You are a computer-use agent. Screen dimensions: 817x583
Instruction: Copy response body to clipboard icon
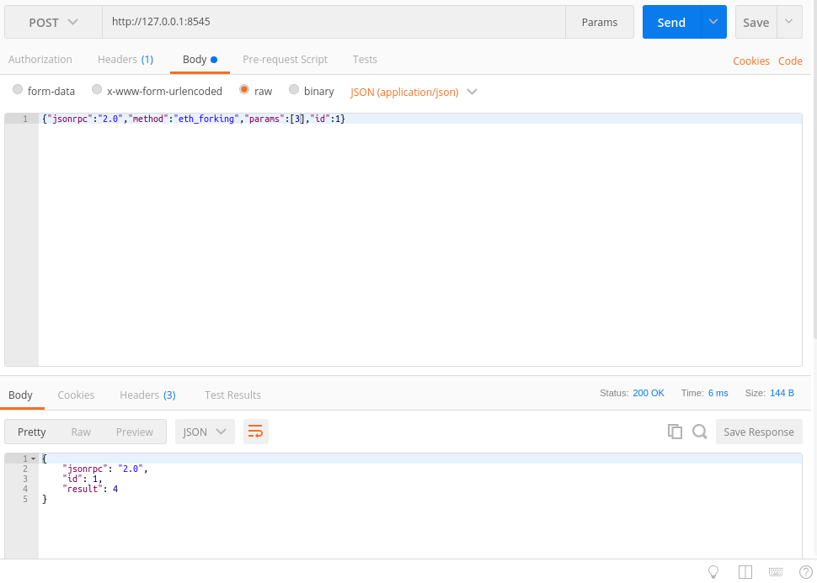(675, 432)
